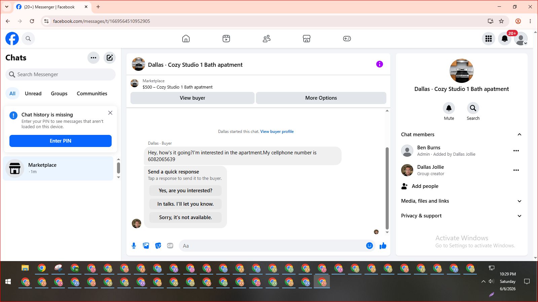Click the conversation scrollbar thumb
Viewport: 538px width, 302px height.
coord(387,188)
